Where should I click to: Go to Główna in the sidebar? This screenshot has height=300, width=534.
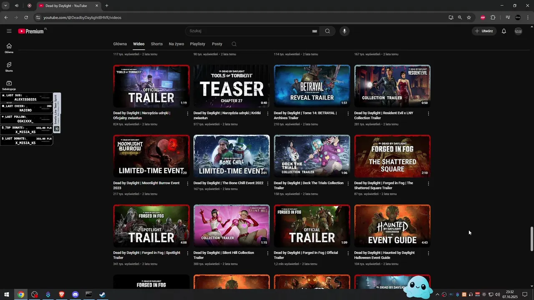point(9,48)
